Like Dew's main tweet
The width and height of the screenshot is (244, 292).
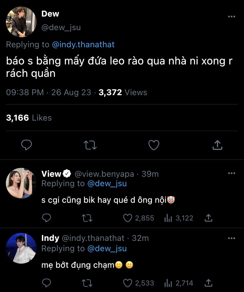(x=154, y=145)
